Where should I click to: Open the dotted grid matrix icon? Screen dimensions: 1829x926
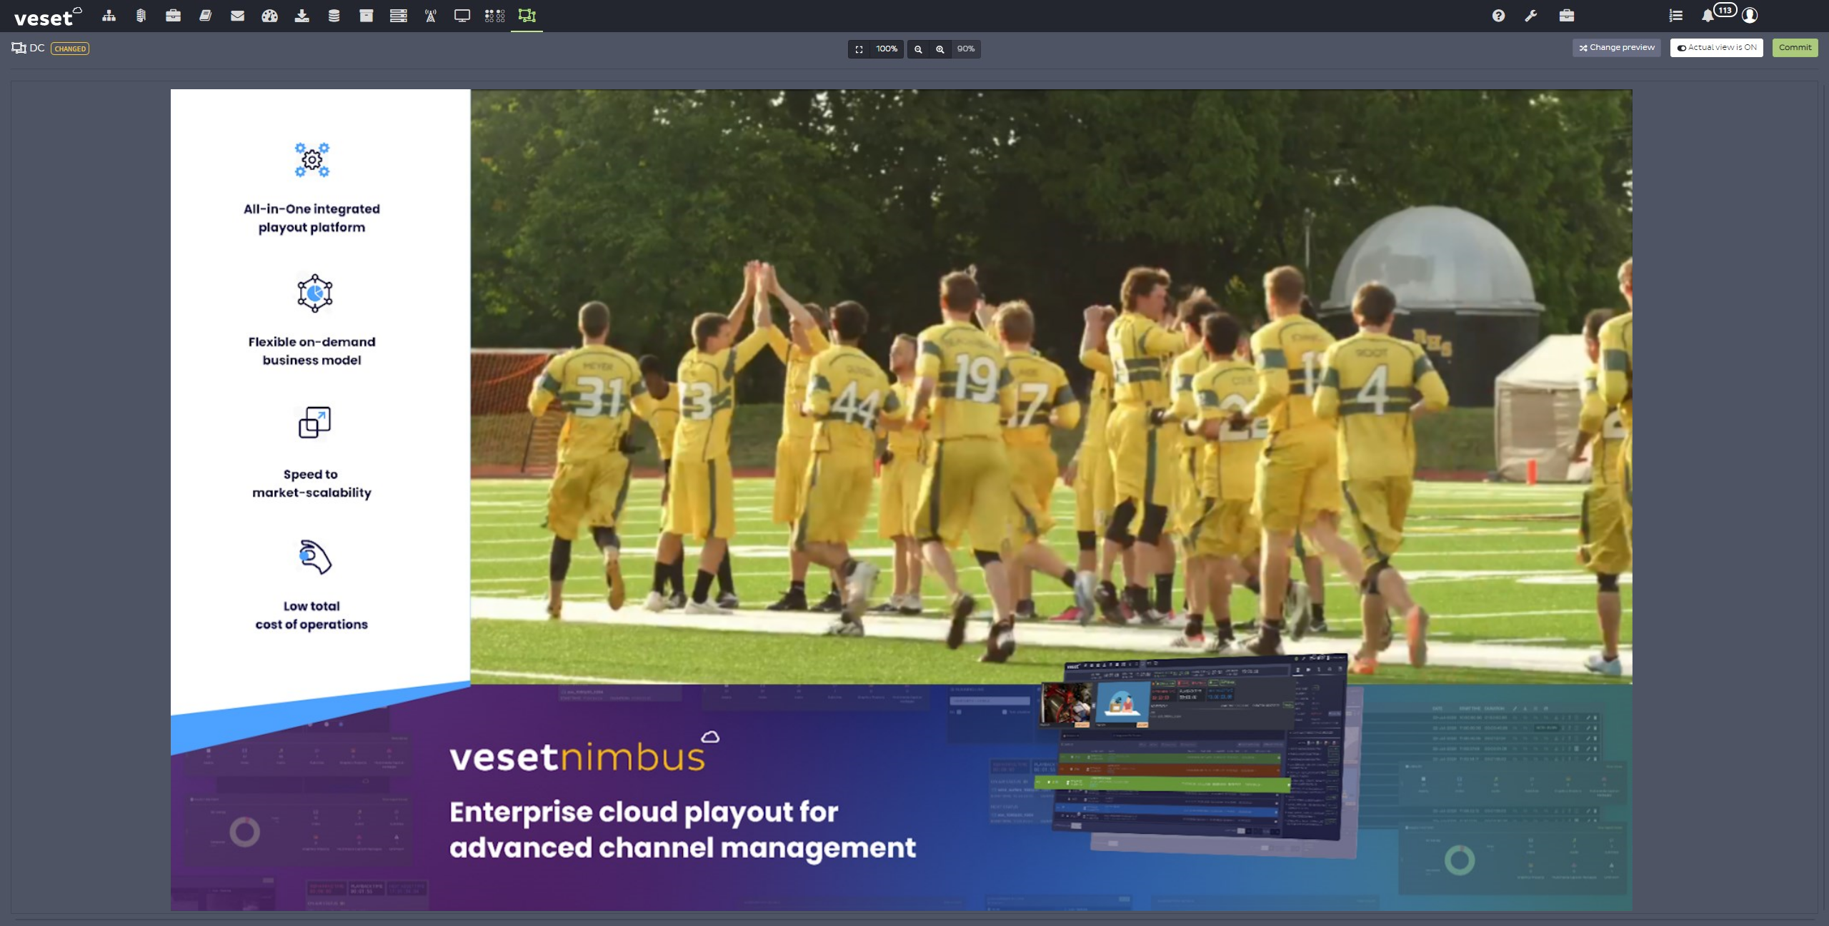(494, 16)
